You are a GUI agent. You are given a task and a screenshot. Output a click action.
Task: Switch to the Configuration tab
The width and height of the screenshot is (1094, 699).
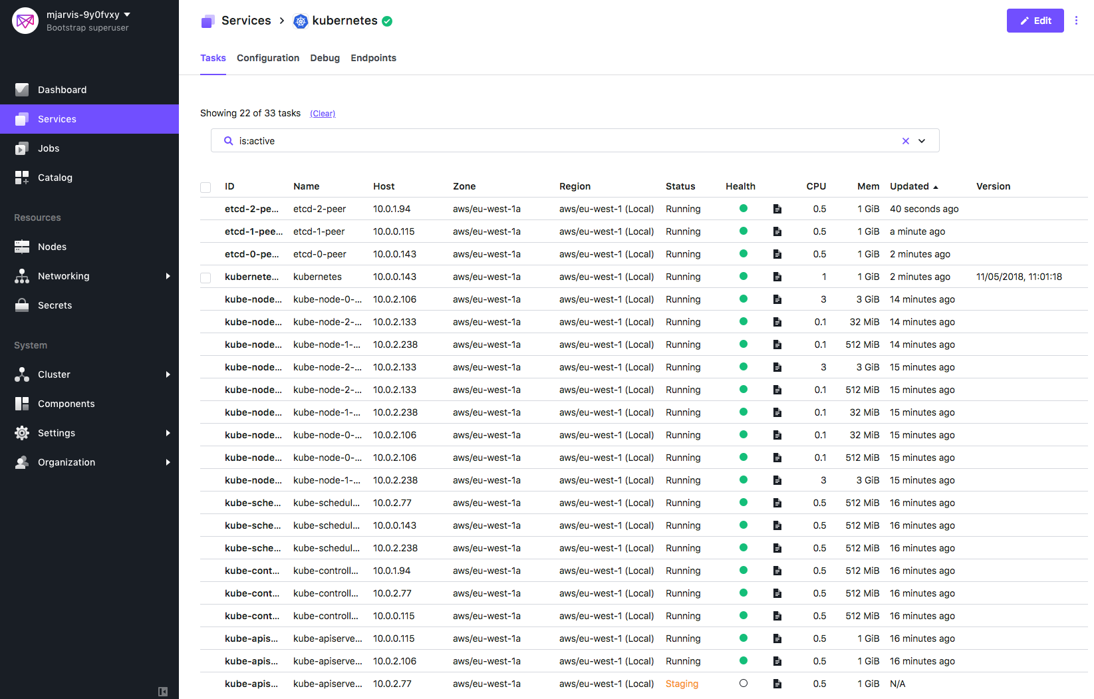[x=267, y=58]
